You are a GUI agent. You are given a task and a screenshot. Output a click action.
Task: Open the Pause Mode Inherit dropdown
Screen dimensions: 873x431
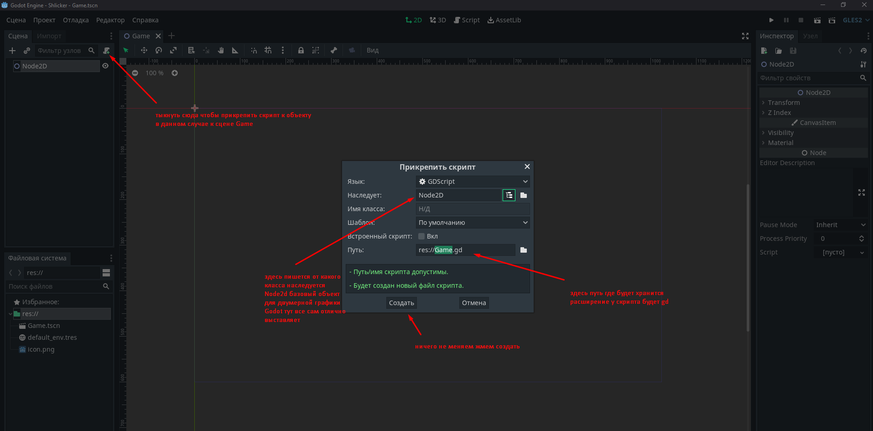tap(840, 225)
